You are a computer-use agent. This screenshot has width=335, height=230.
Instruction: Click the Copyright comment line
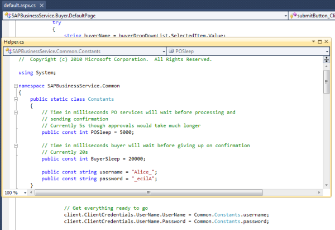[115, 59]
